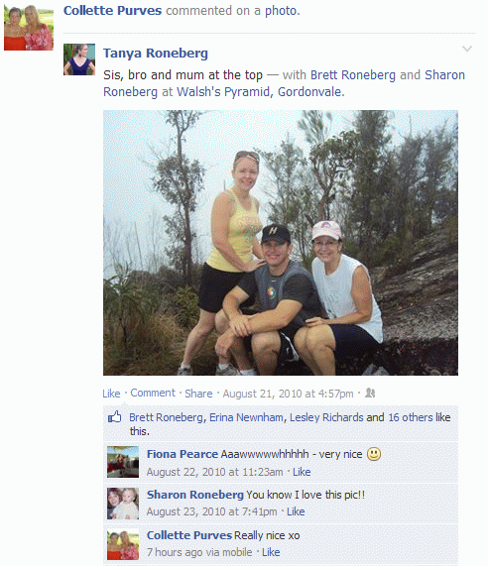Like Sharon Roneberg's comment

[x=296, y=511]
